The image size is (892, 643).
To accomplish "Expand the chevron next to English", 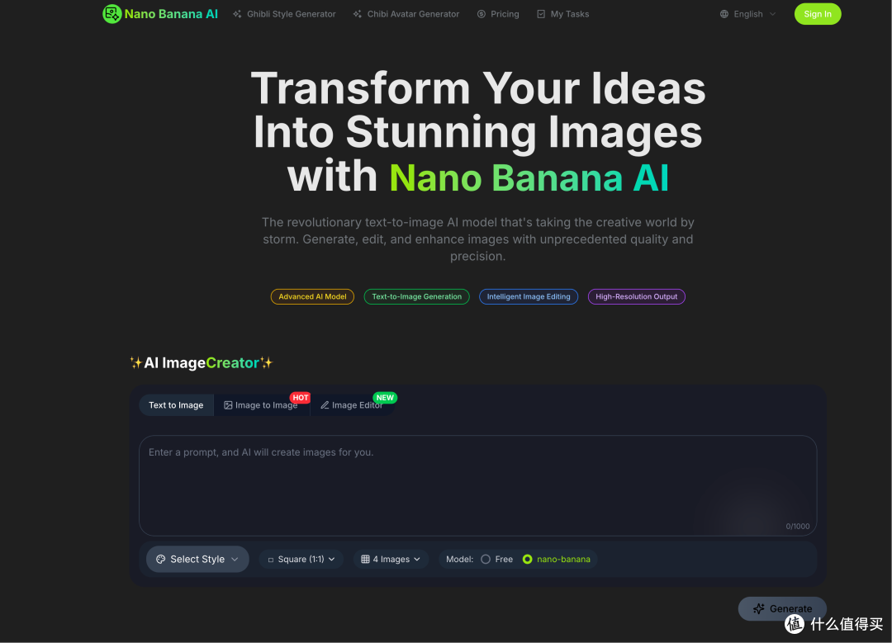I will [x=772, y=14].
